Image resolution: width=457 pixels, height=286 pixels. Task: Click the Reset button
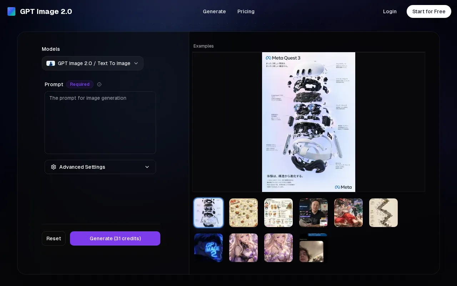pos(54,238)
